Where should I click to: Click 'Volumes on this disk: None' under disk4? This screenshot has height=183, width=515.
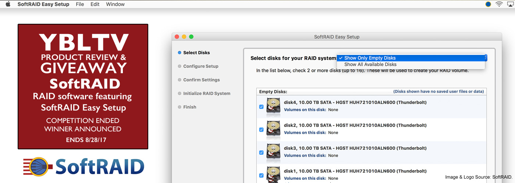point(311,110)
